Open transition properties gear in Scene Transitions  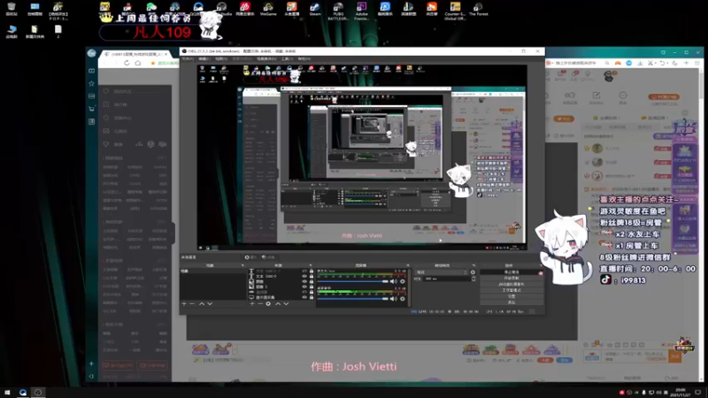tap(473, 272)
